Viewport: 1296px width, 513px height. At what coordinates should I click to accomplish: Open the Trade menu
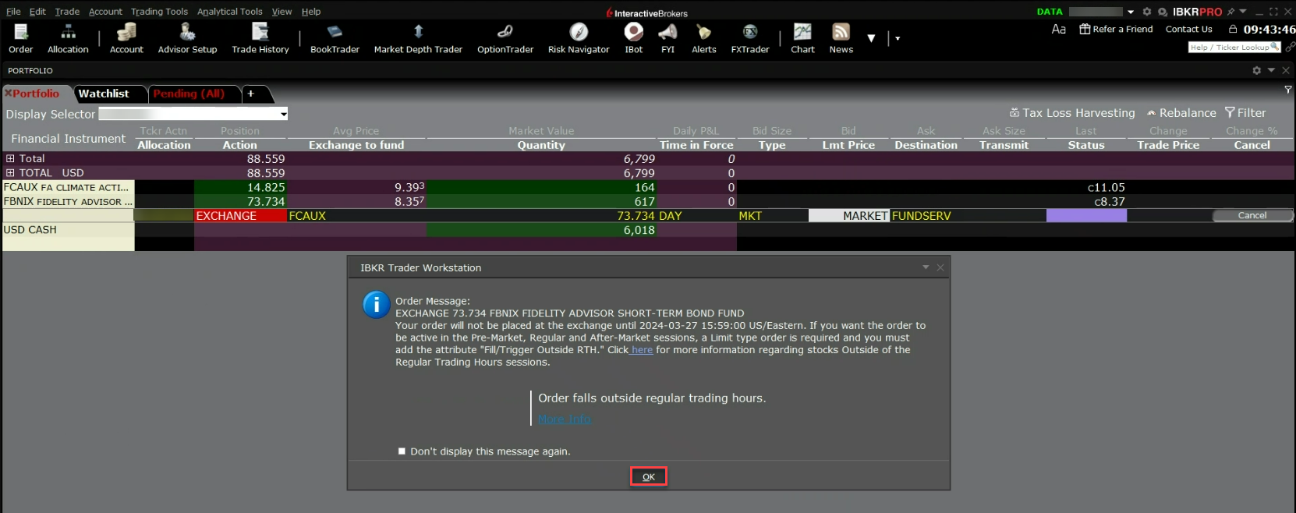click(x=67, y=12)
